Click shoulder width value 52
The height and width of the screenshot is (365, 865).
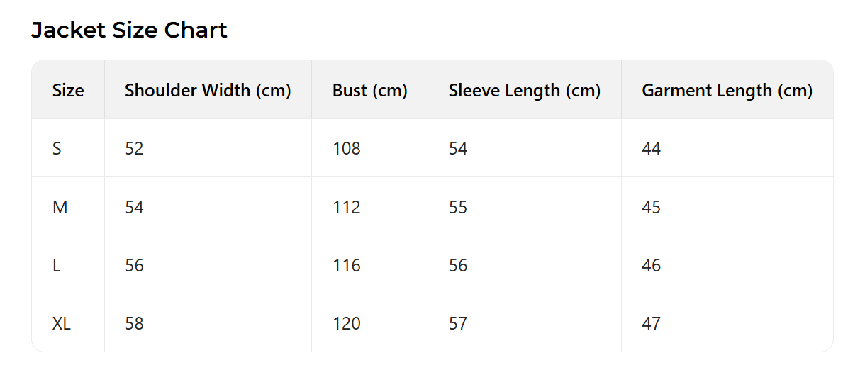tap(134, 149)
